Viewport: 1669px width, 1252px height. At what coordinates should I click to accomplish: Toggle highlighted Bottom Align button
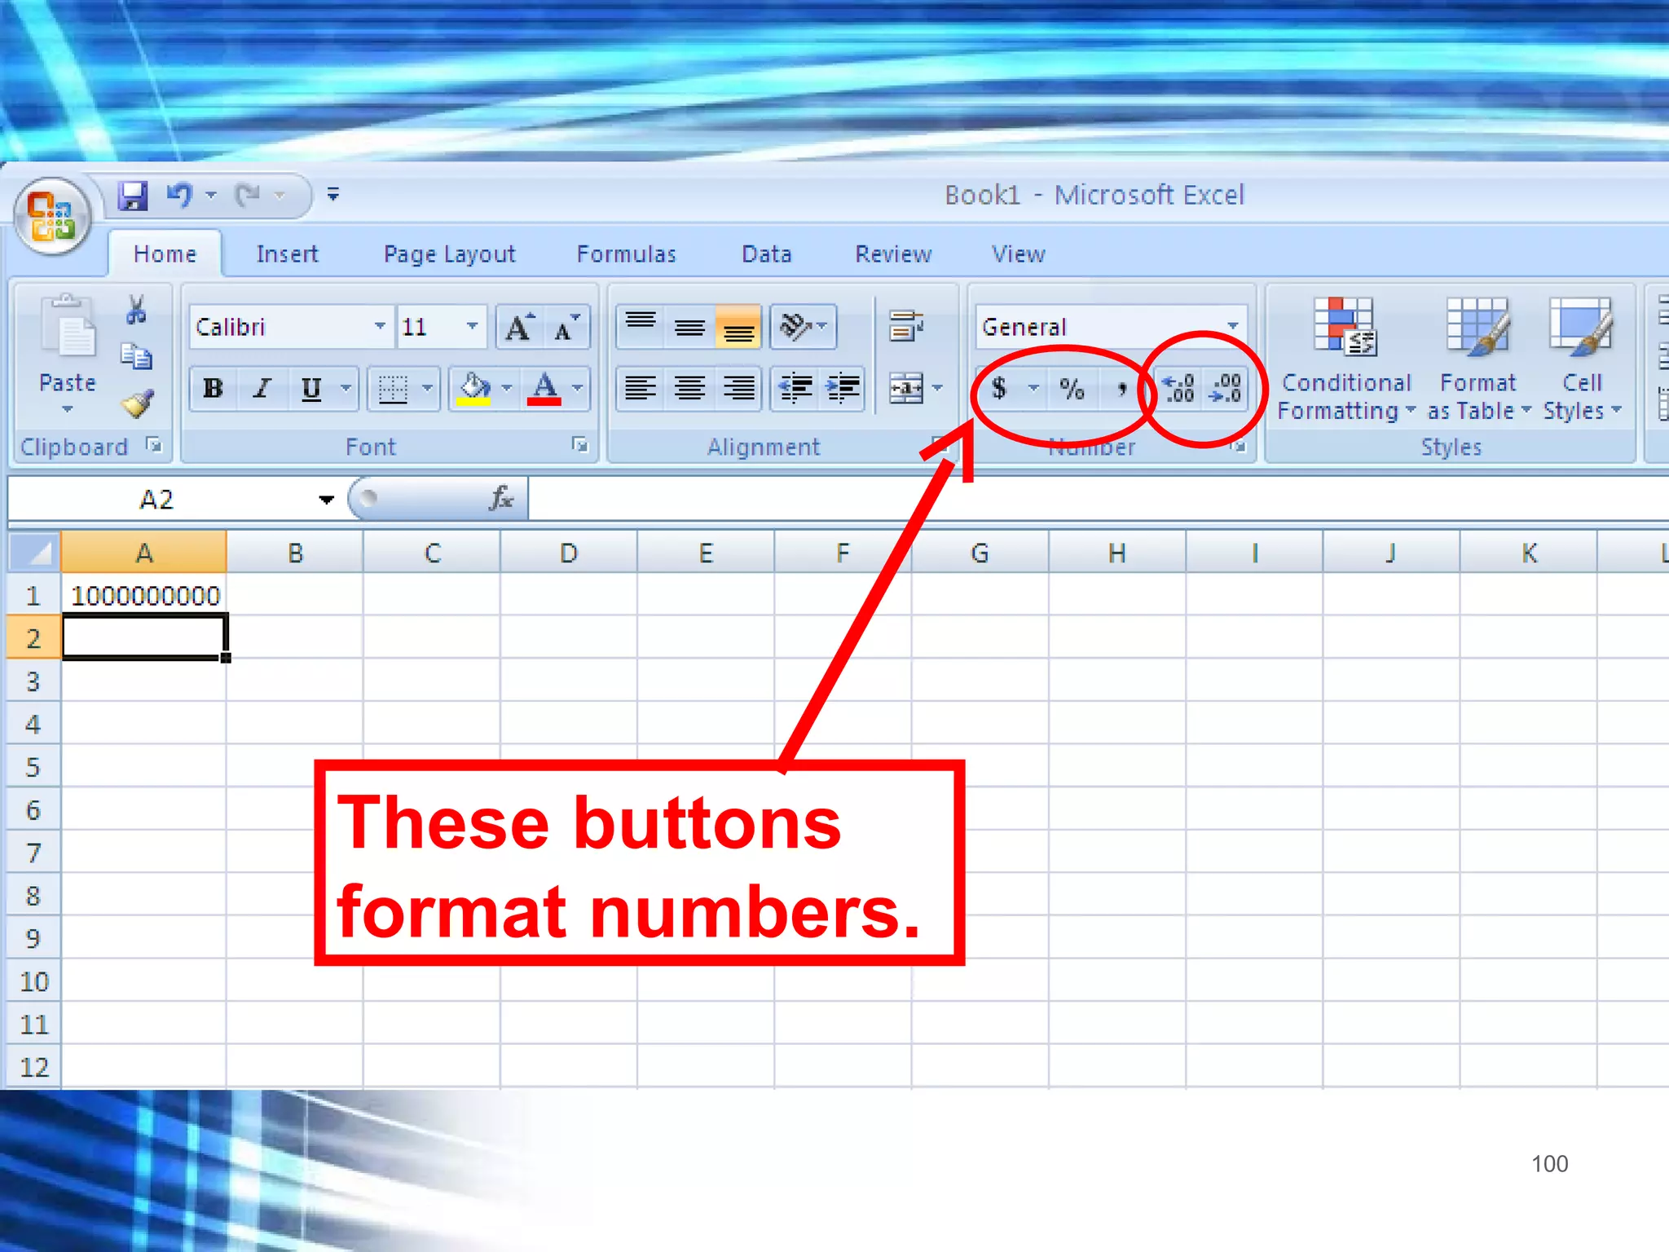click(738, 327)
